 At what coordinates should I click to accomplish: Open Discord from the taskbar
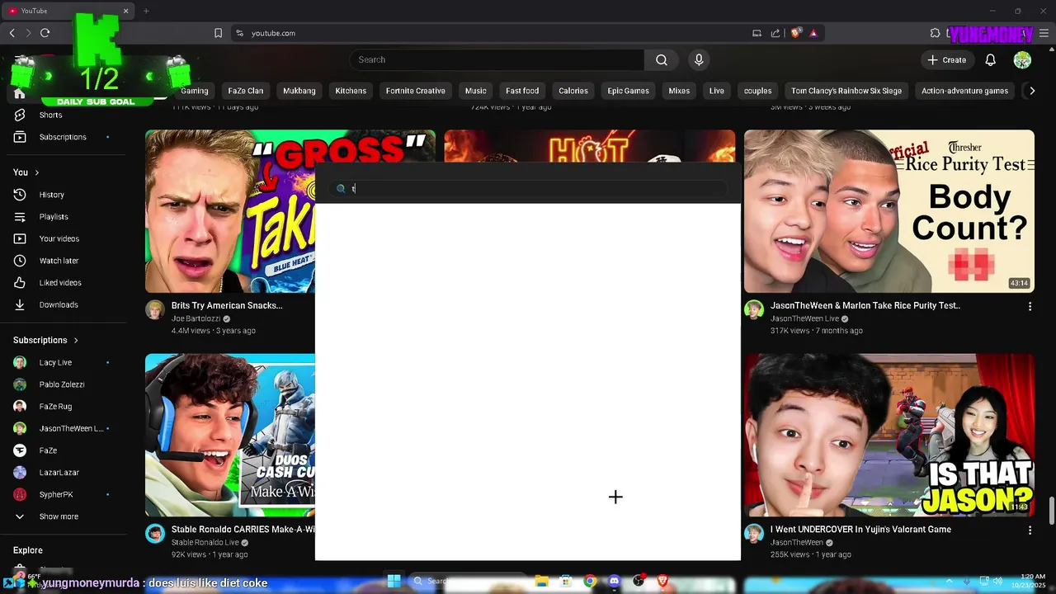tap(614, 581)
